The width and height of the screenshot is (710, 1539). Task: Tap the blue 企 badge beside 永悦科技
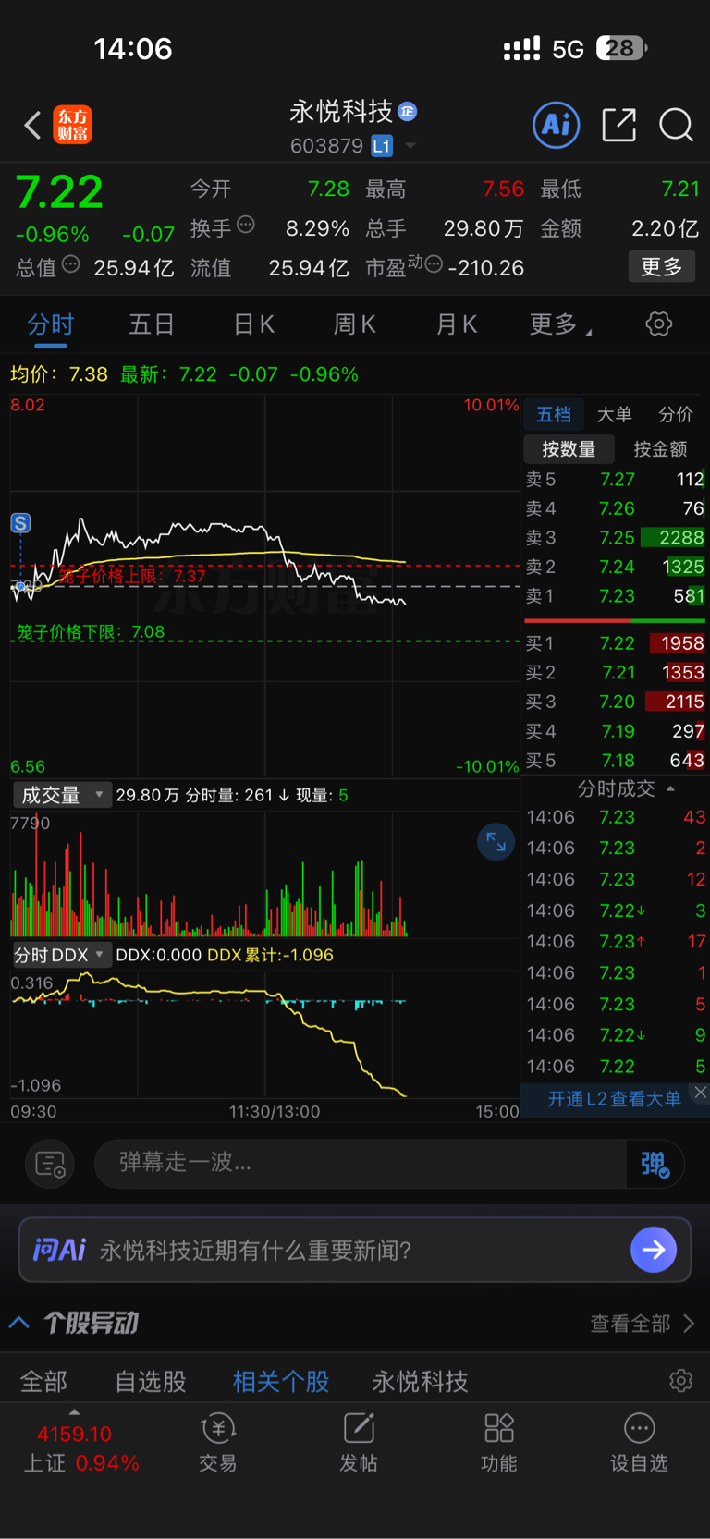click(x=408, y=112)
